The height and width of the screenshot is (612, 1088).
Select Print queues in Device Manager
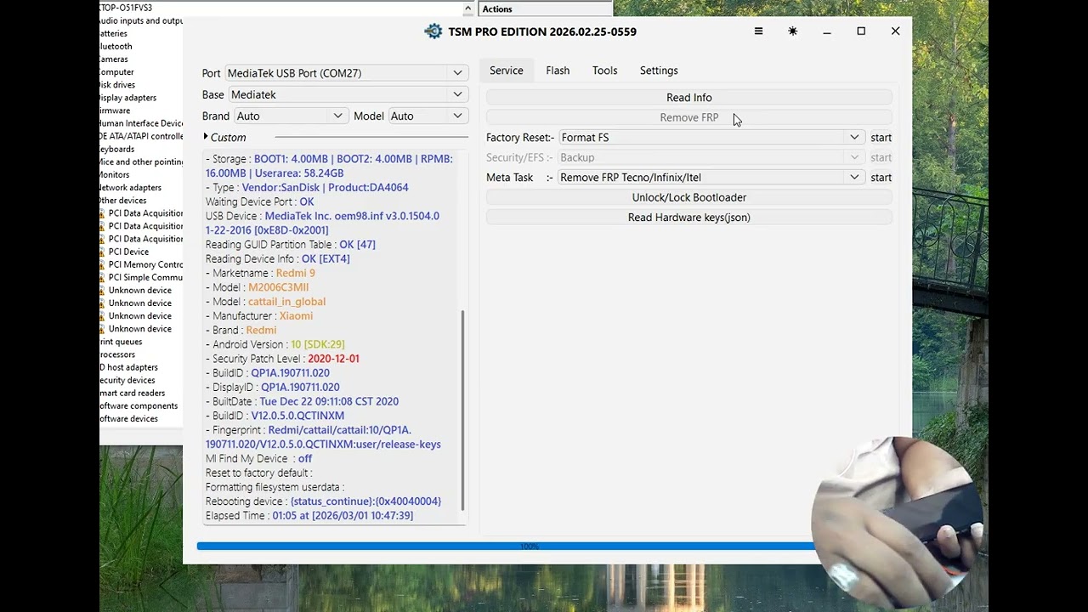[121, 342]
